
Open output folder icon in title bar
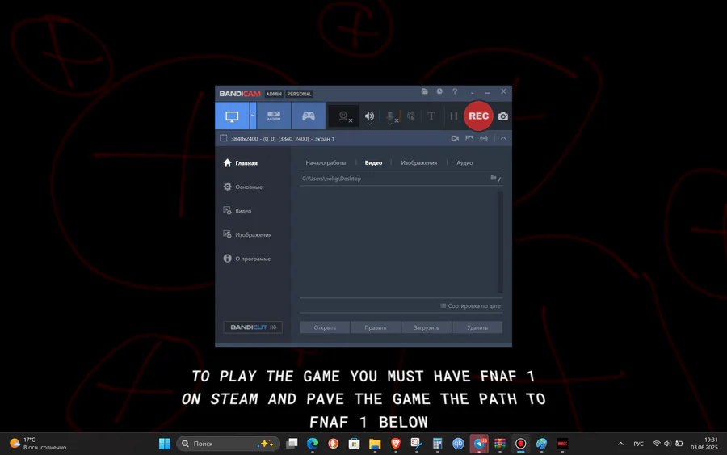point(424,91)
